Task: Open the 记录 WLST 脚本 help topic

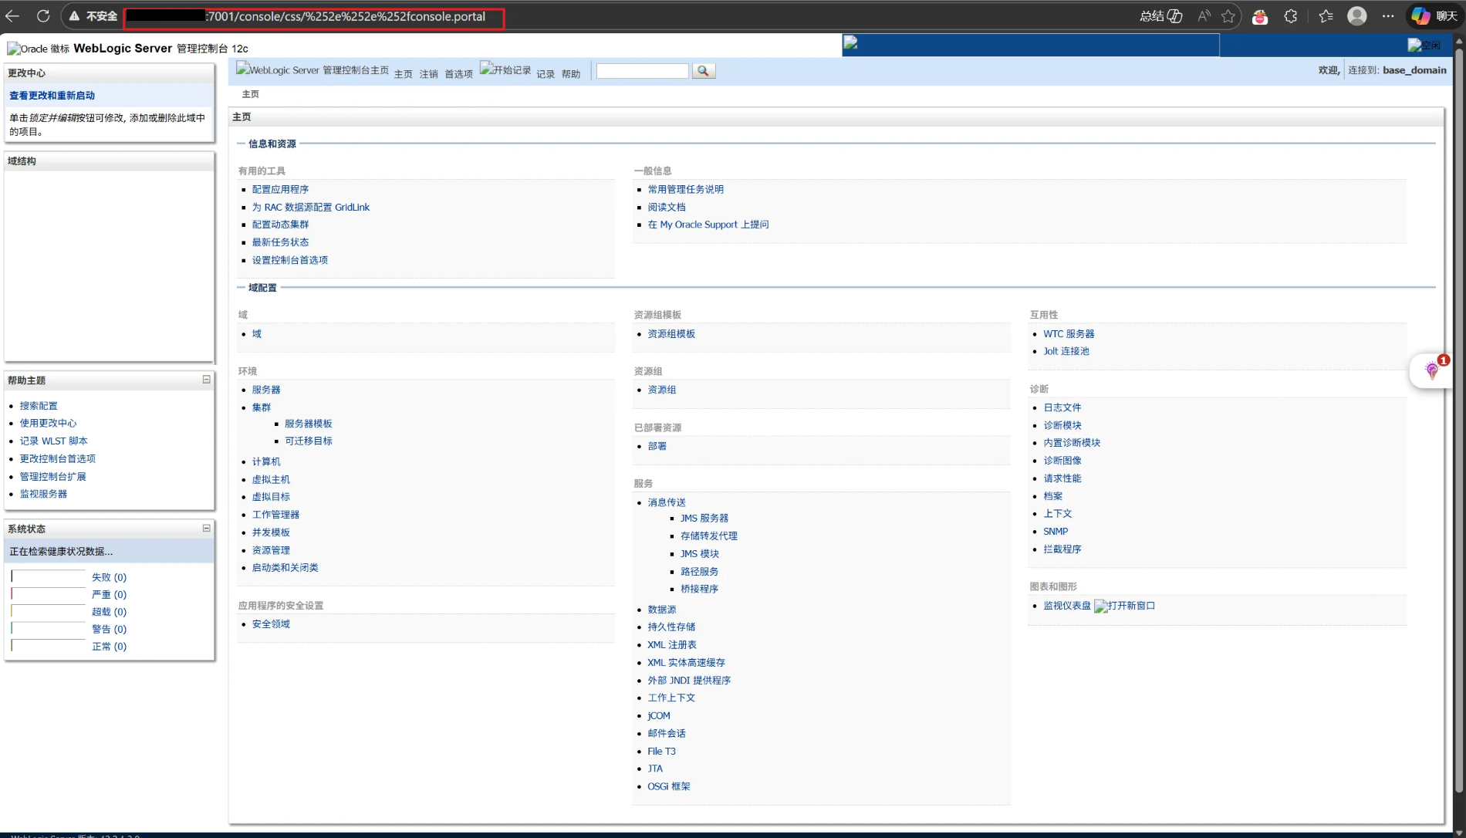Action: (x=54, y=441)
